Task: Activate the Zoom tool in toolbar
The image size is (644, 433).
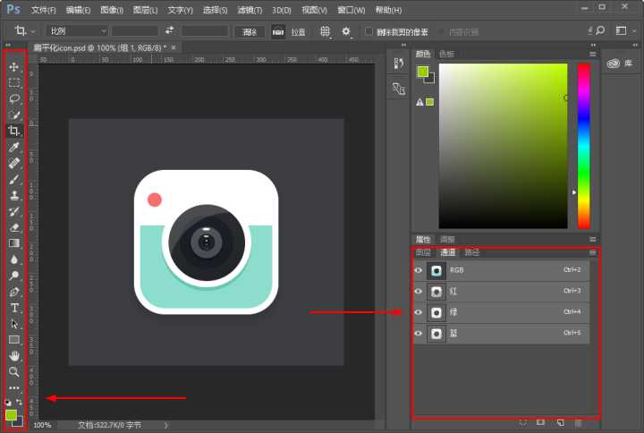Action: (14, 371)
